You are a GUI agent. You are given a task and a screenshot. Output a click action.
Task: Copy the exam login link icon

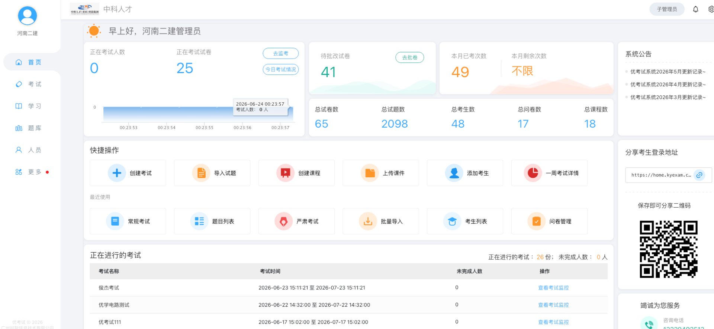[699, 175]
